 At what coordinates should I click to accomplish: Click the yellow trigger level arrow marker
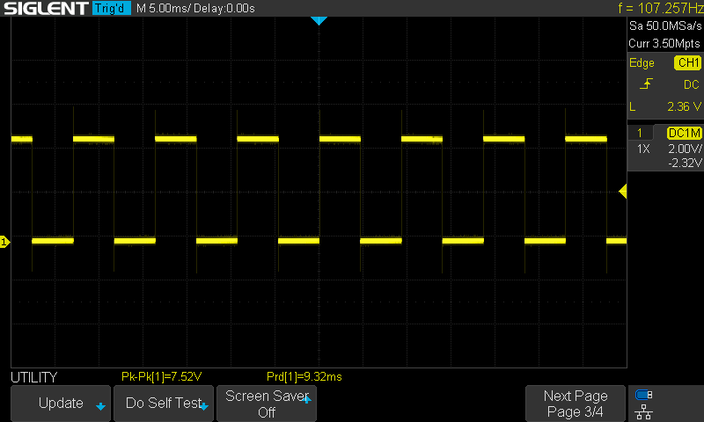pyautogui.click(x=623, y=192)
